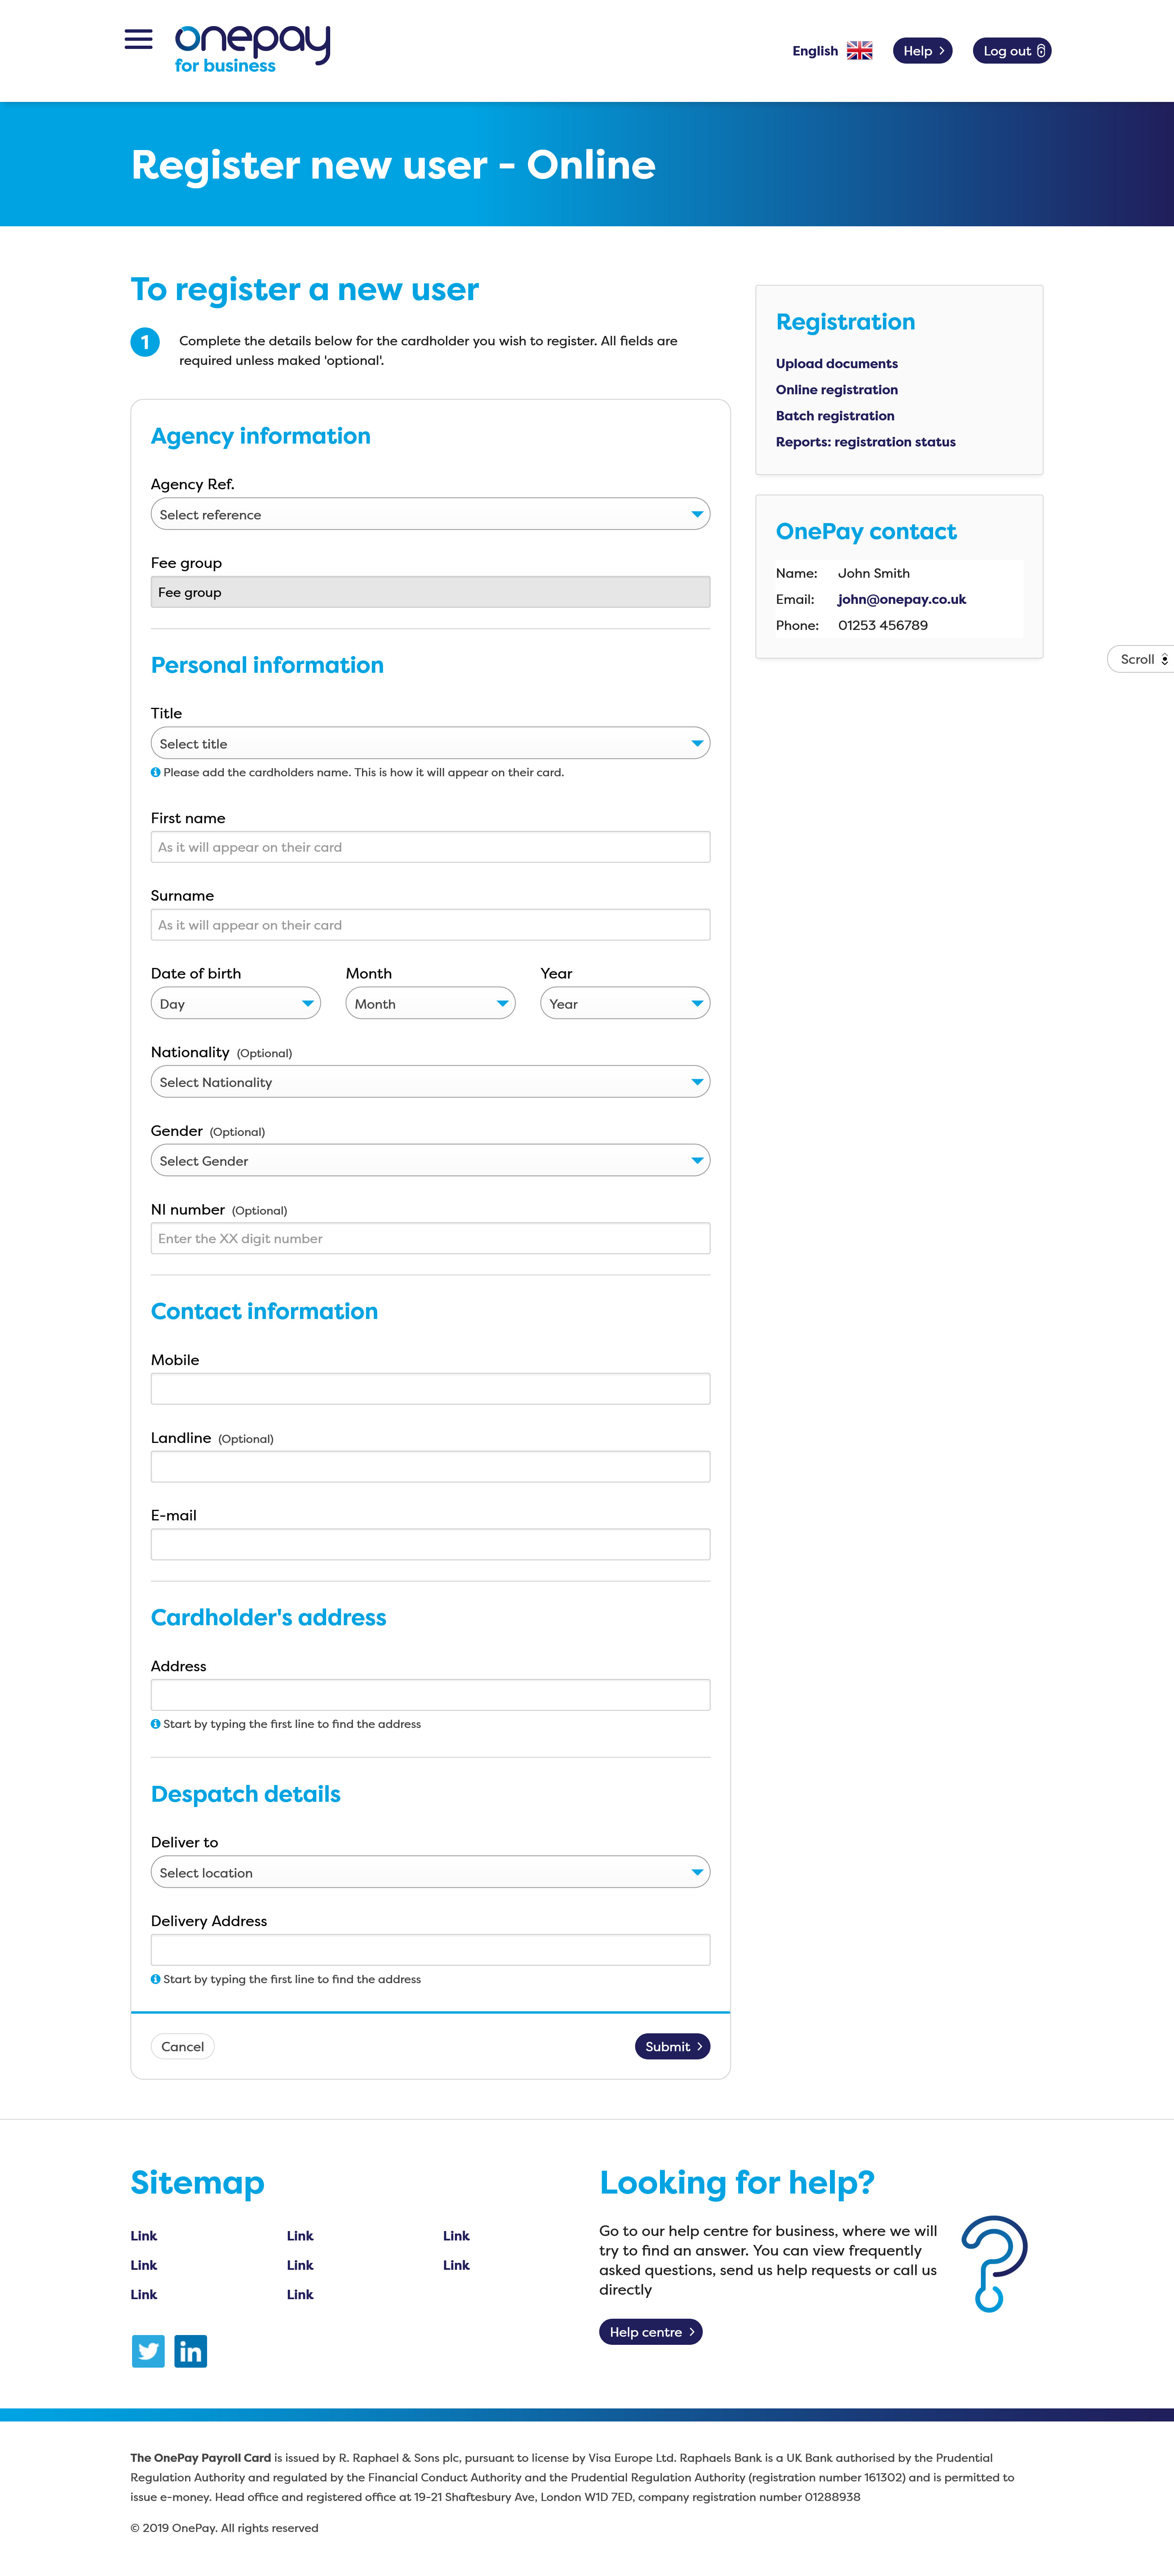The height and width of the screenshot is (2576, 1174).
Task: Click the UK flag language icon
Action: click(x=859, y=51)
